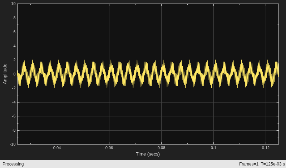Click the -10 y-axis tick label
This screenshot has height=168, width=286.
[13, 145]
